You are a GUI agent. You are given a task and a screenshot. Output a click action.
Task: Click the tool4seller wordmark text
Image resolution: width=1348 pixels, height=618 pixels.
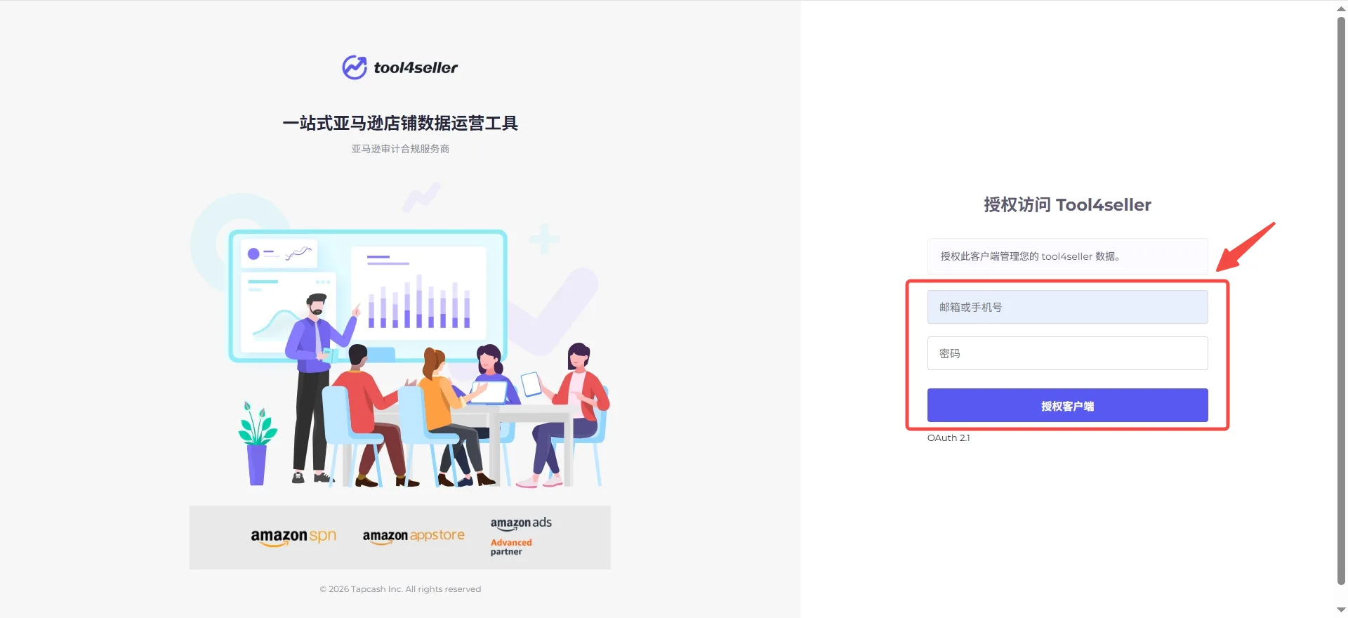416,67
